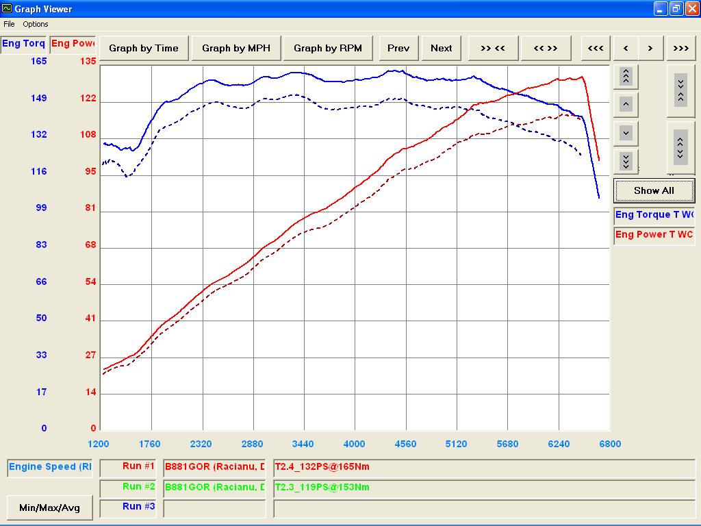Step left with the single '<' button

click(x=626, y=49)
